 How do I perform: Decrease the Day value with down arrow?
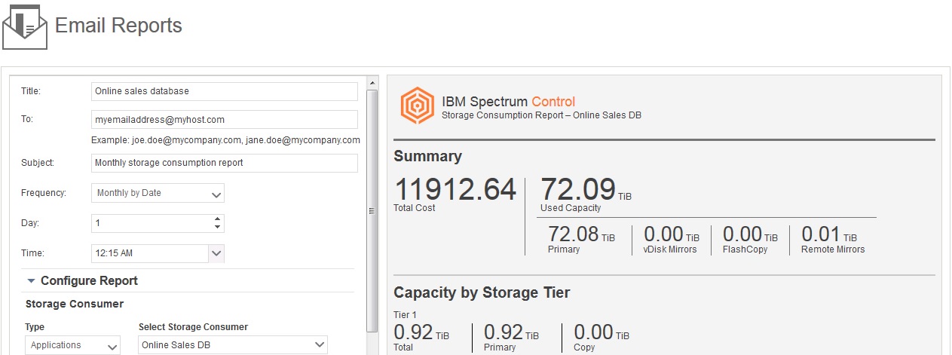[x=217, y=227]
